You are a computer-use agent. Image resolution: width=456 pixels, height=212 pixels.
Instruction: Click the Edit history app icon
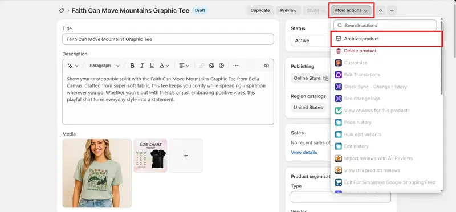pyautogui.click(x=338, y=146)
